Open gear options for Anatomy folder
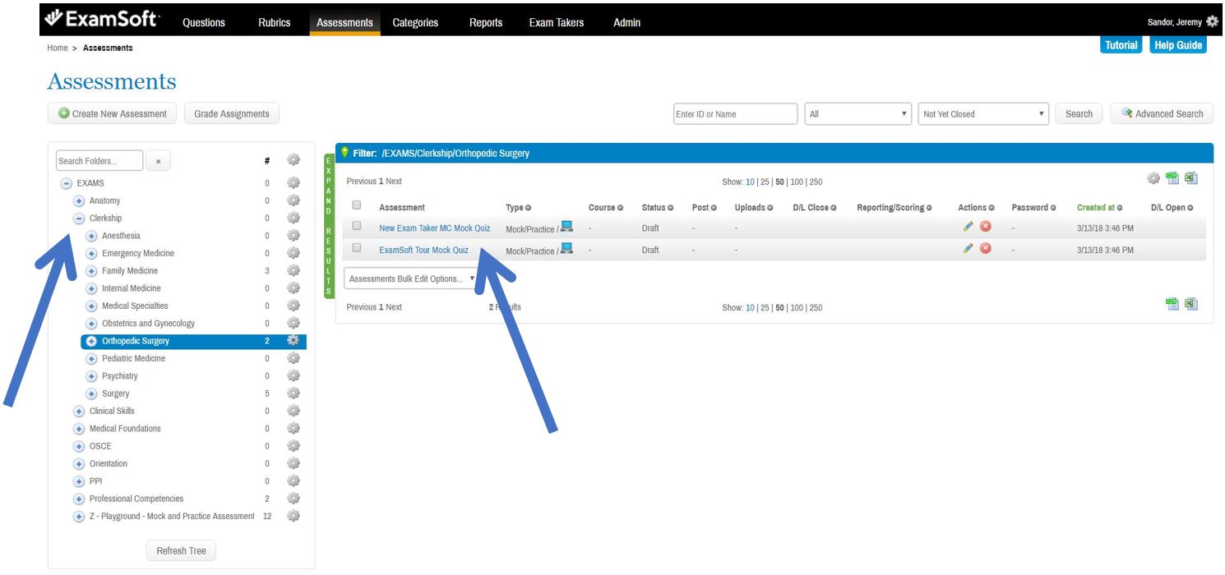This screenshot has width=1225, height=575. [x=294, y=200]
